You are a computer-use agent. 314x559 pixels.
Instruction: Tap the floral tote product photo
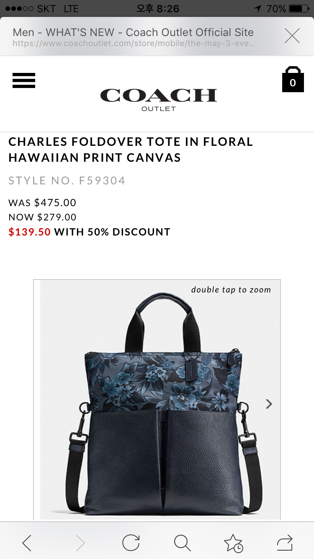pyautogui.click(x=160, y=400)
